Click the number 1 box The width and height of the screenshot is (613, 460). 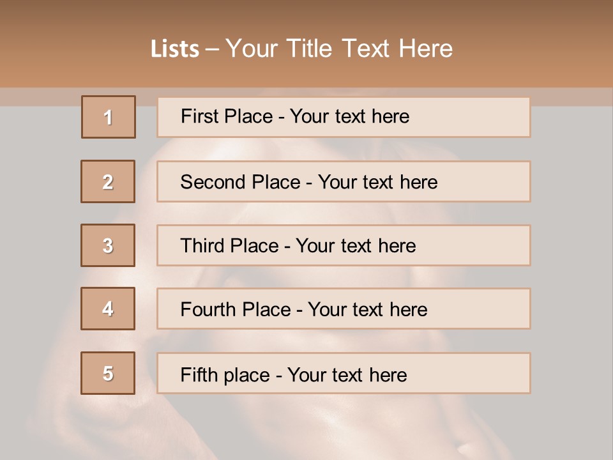click(x=109, y=117)
